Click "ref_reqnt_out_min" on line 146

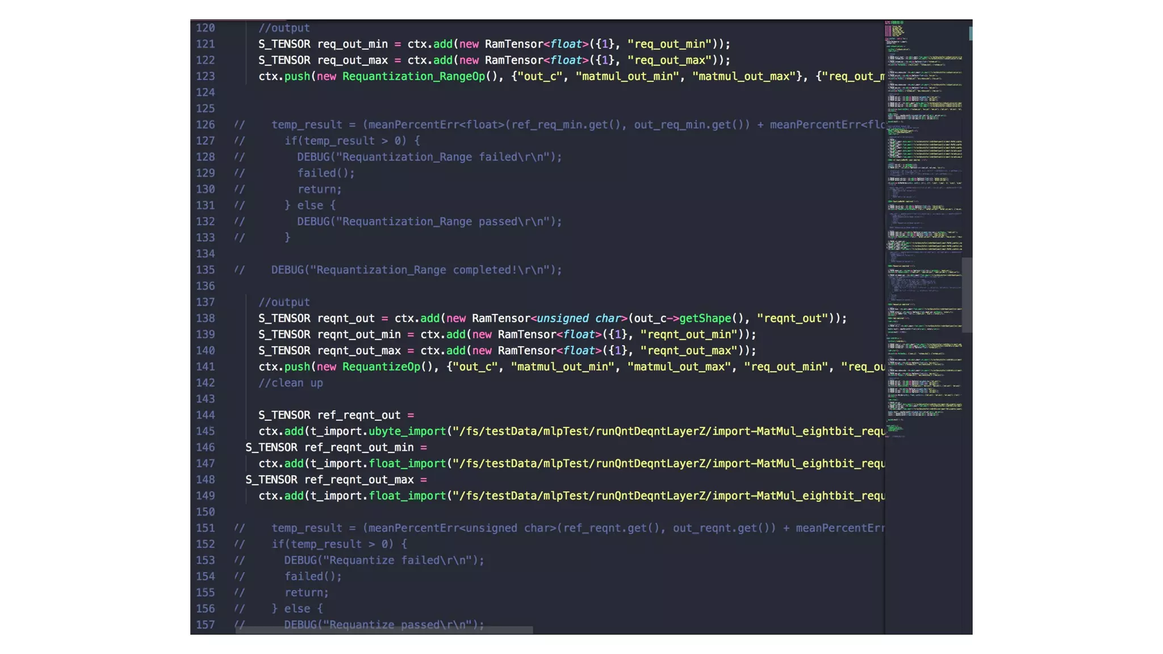(x=359, y=447)
